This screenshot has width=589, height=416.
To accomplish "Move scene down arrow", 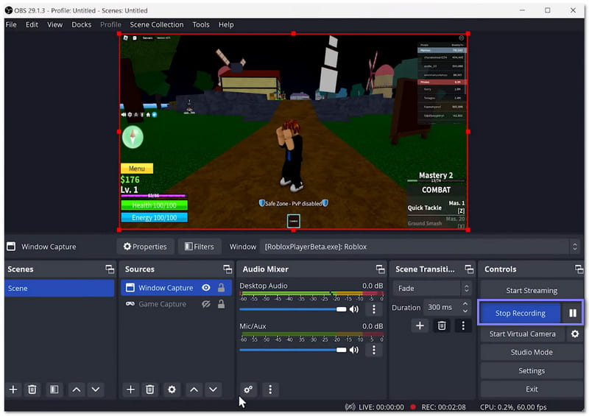I will pos(96,389).
